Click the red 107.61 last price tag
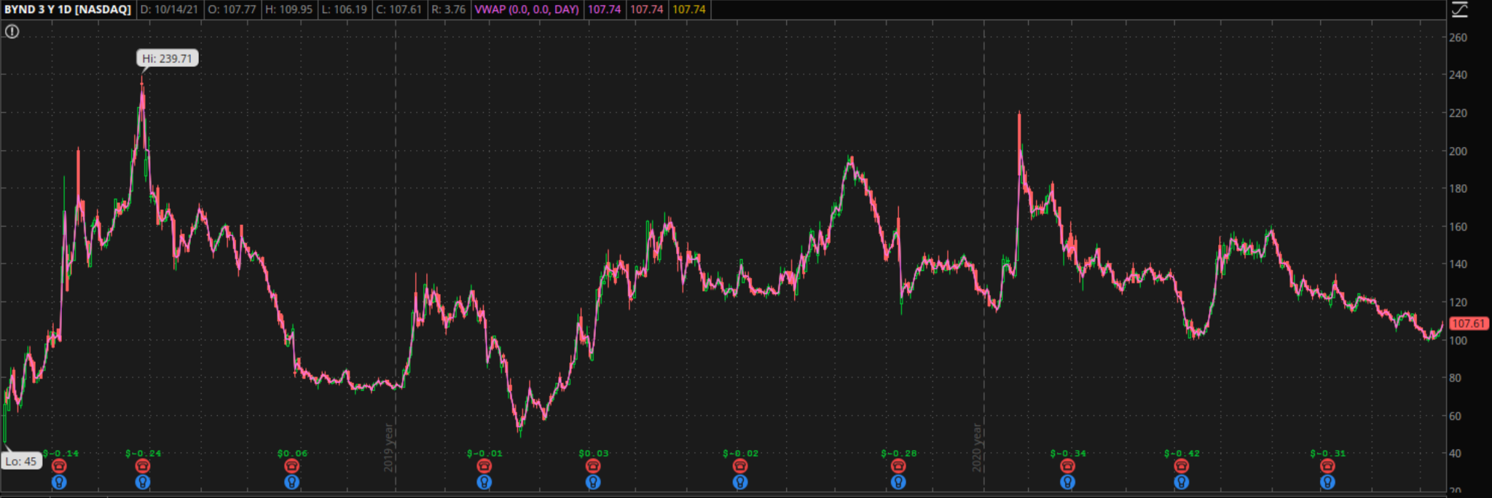The image size is (1492, 498). (1469, 323)
